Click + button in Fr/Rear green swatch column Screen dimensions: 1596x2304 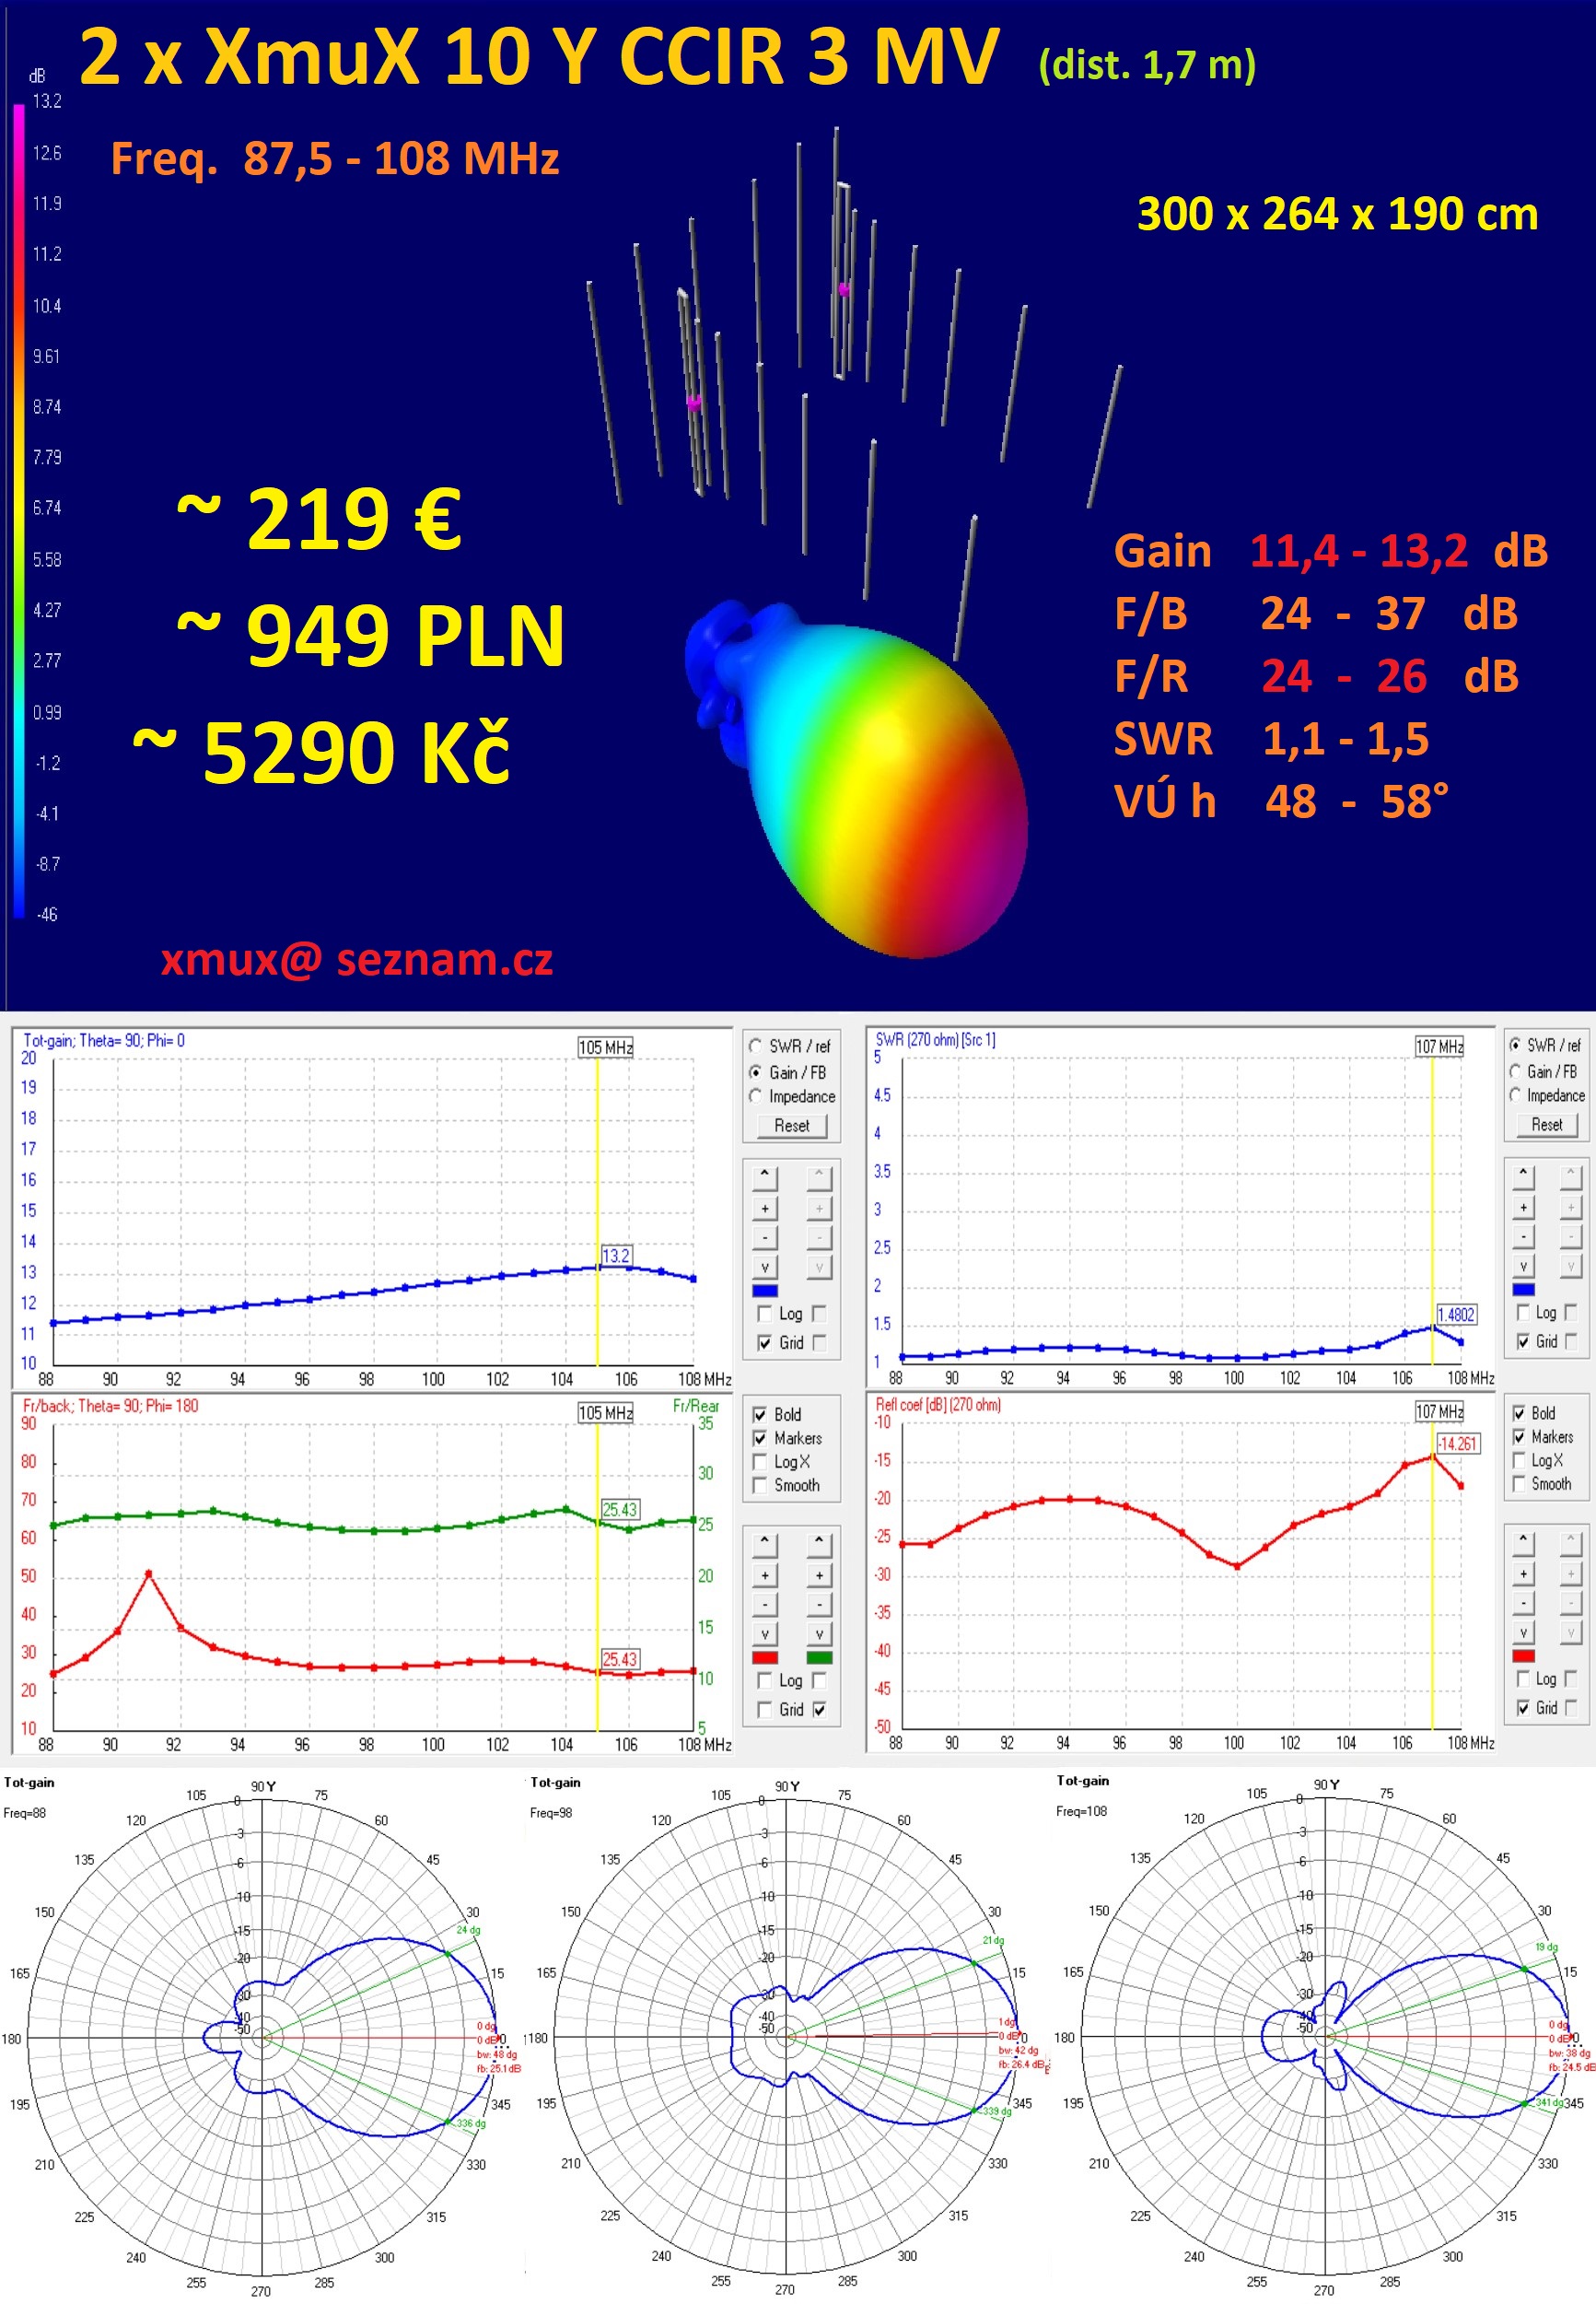tap(819, 1575)
